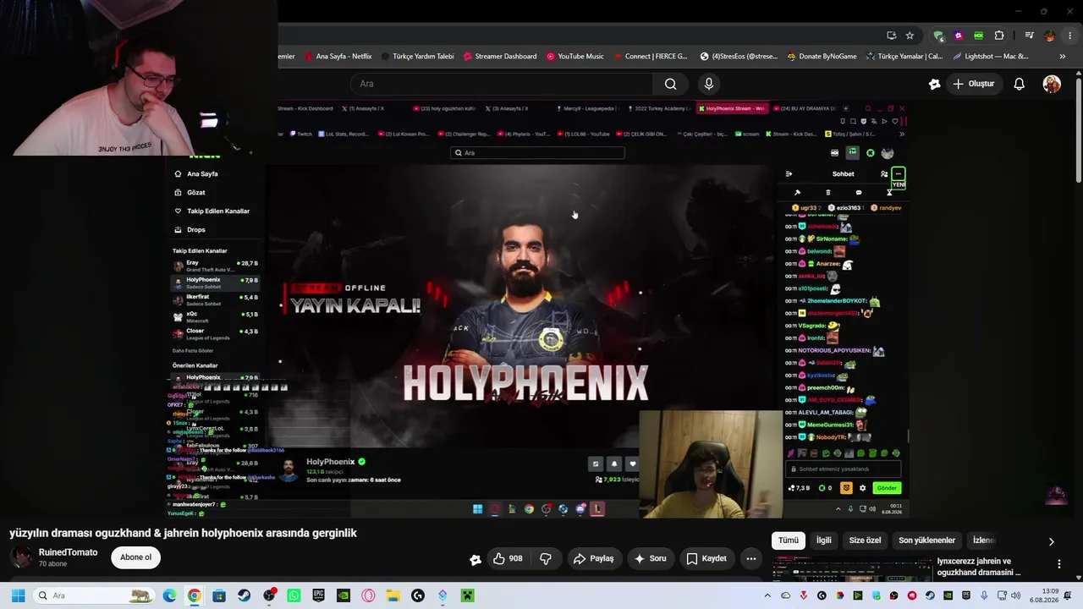Open the lynxcerezz recommended video thumbnail
Viewport: 1083px width, 609px height.
click(x=852, y=571)
